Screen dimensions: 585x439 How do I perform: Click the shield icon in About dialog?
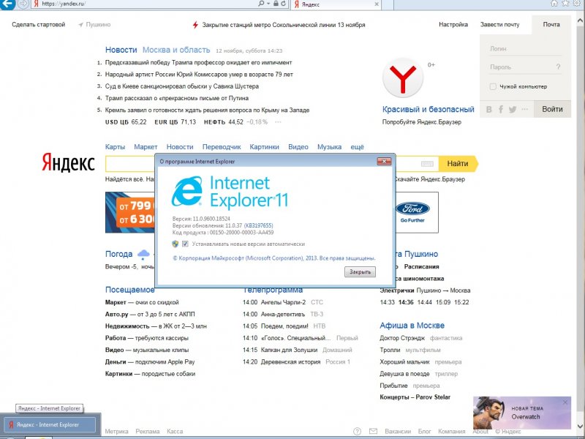[x=175, y=244]
